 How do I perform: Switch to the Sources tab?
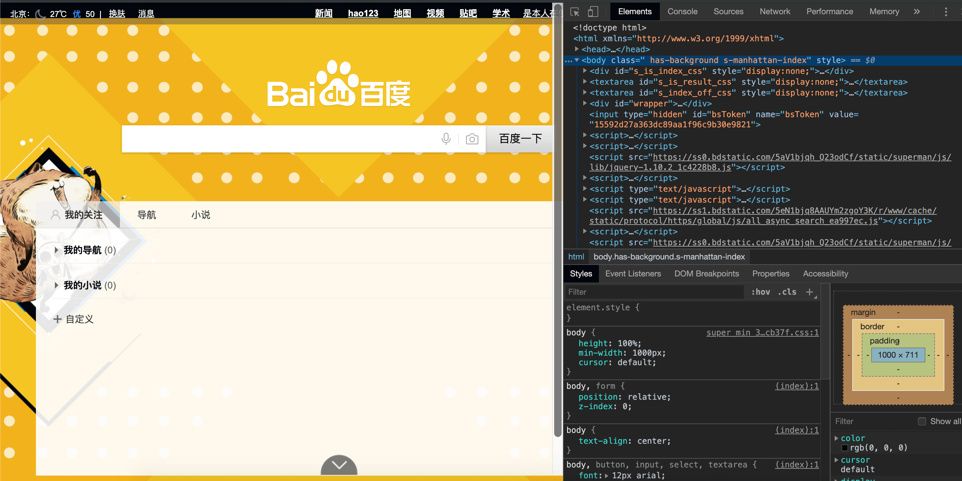click(728, 12)
